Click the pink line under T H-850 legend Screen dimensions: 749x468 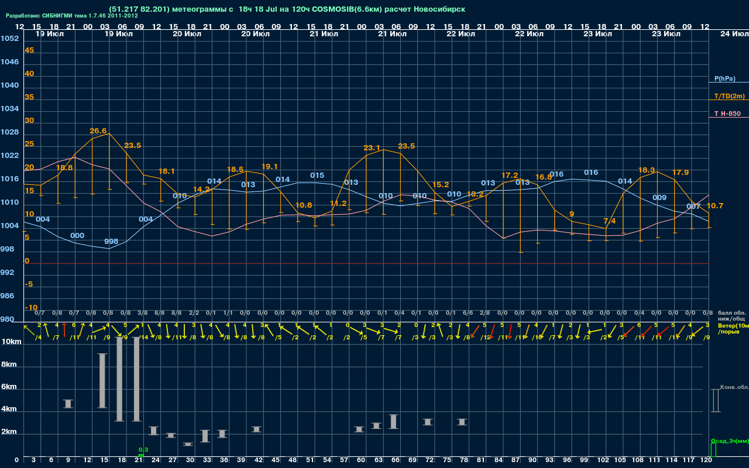pyautogui.click(x=729, y=118)
